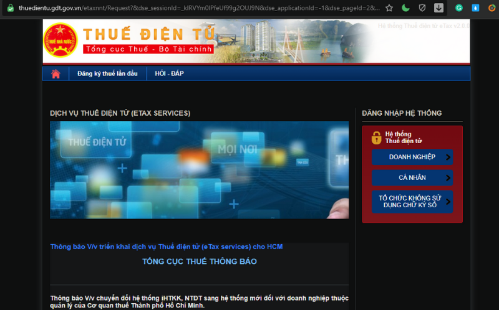
Task: Click the yellow padlock icon beside Hệ thống
Action: point(377,138)
